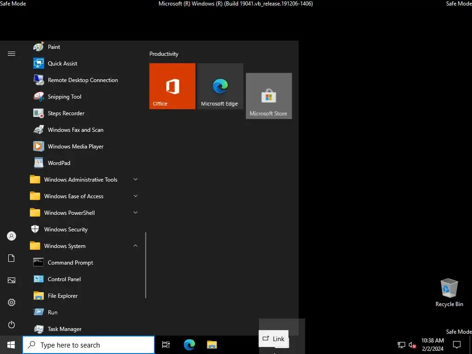Open the Action Center notifications icon

pyautogui.click(x=457, y=345)
